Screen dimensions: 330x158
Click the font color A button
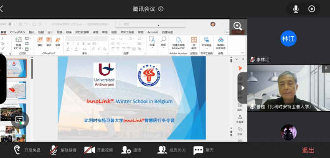(x=76, y=49)
